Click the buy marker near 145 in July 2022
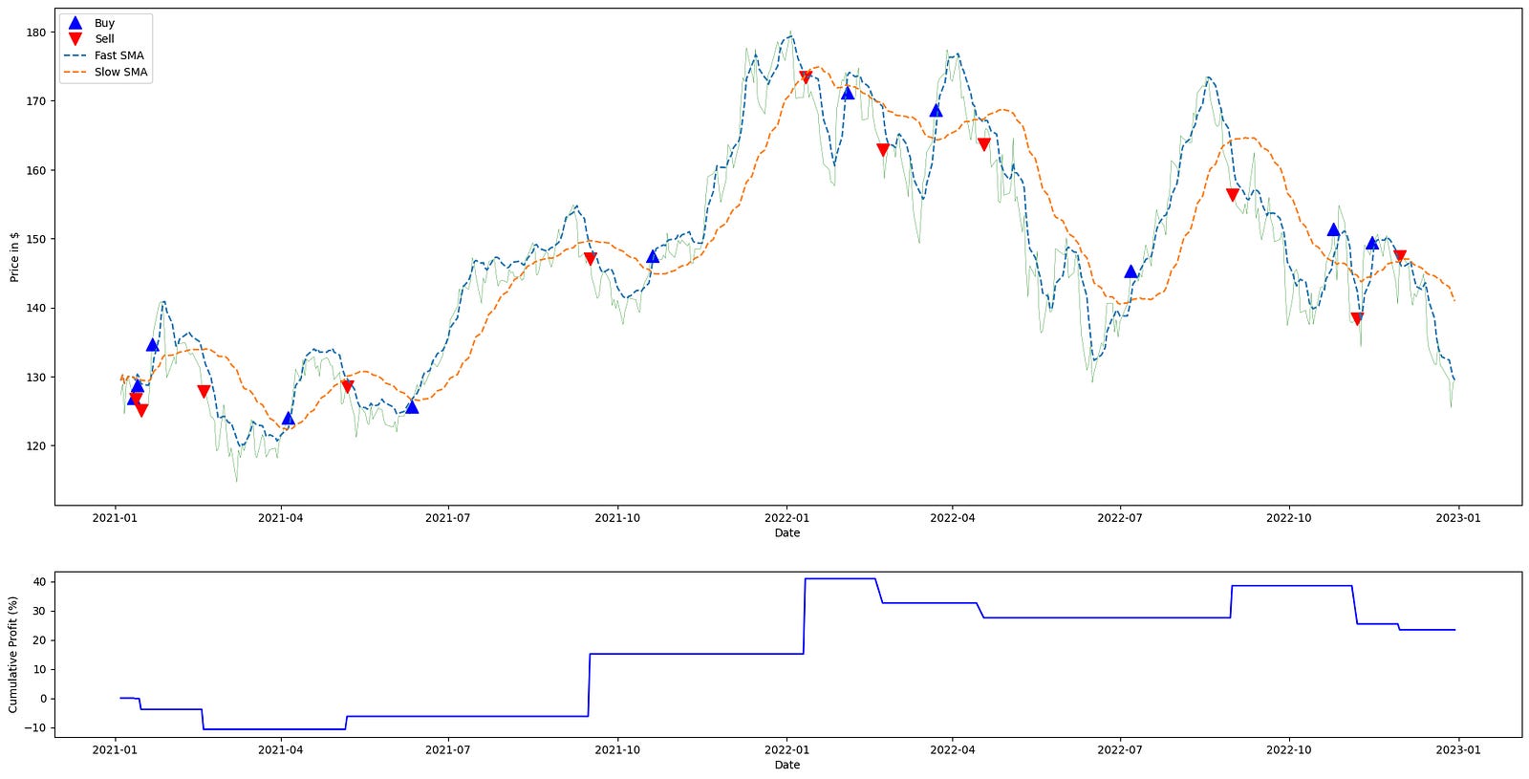Screen dimensions: 1529x779 tap(1131, 271)
